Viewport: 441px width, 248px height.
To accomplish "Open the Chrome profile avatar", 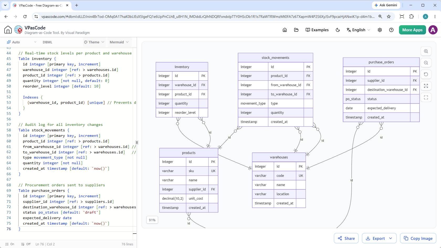I will [426, 17].
